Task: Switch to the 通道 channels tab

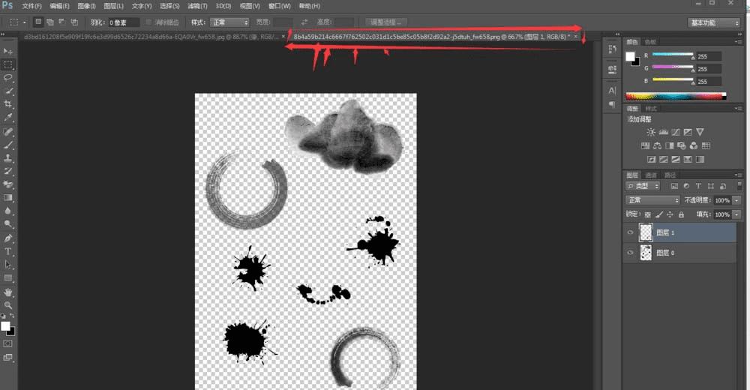Action: 651,175
